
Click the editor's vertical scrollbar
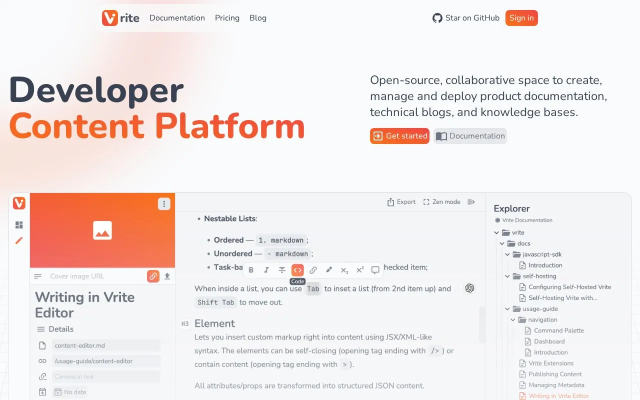point(482,324)
